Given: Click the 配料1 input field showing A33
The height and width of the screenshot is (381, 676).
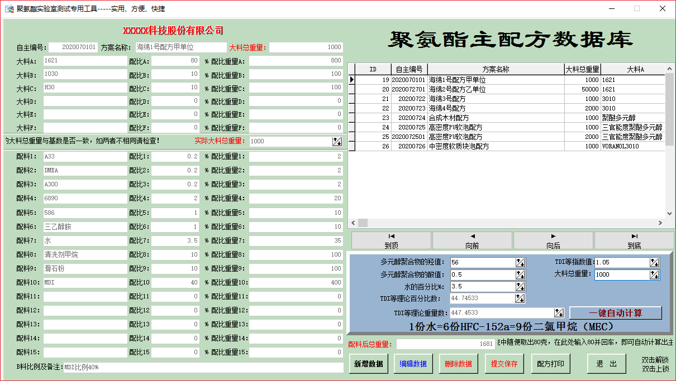Looking at the screenshot, I should 85,157.
